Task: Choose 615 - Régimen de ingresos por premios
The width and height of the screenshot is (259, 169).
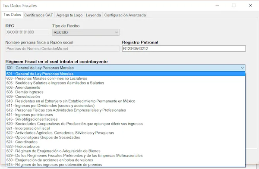Action: point(126,165)
